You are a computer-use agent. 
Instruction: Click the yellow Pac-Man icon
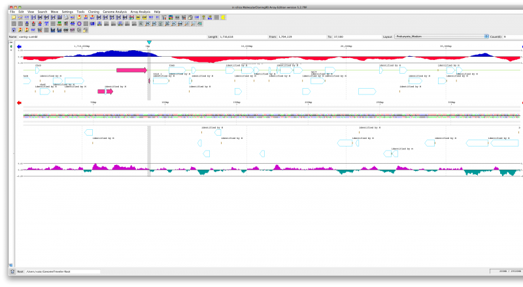coord(224,18)
